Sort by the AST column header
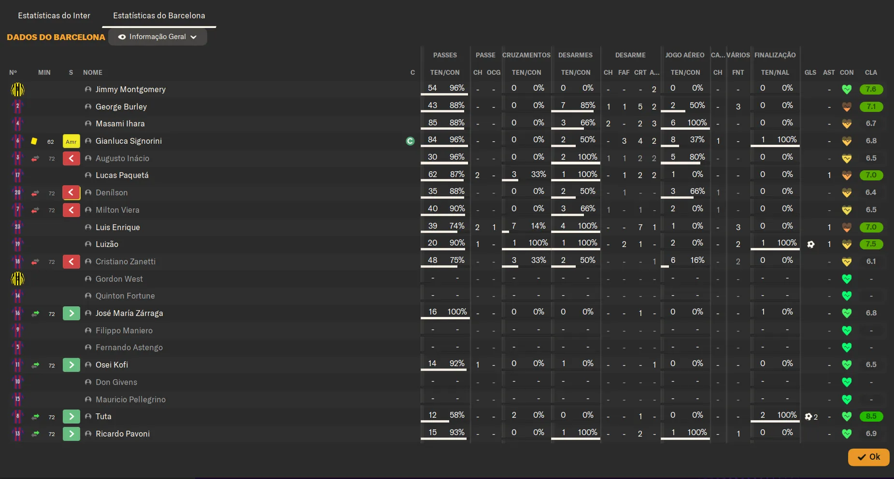The height and width of the screenshot is (479, 894). click(829, 72)
